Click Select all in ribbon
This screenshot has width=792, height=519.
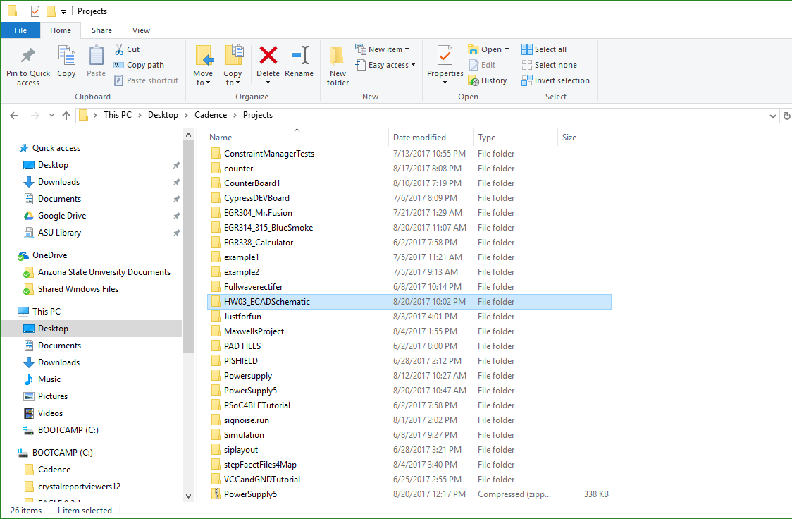(544, 49)
